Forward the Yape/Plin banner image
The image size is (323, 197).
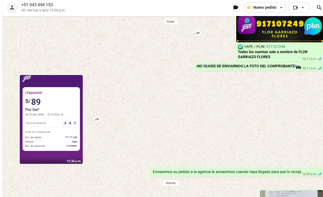tap(197, 33)
